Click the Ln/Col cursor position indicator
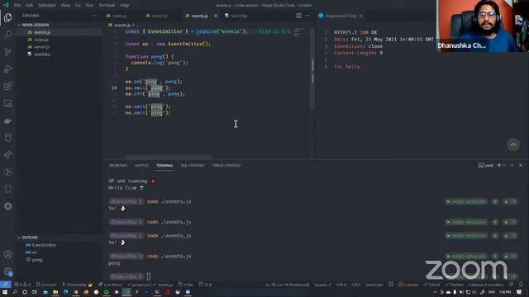Image resolution: width=529 pixels, height=297 pixels. [287, 285]
